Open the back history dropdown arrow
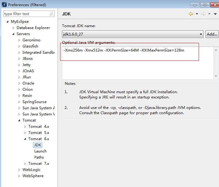 (197, 14)
